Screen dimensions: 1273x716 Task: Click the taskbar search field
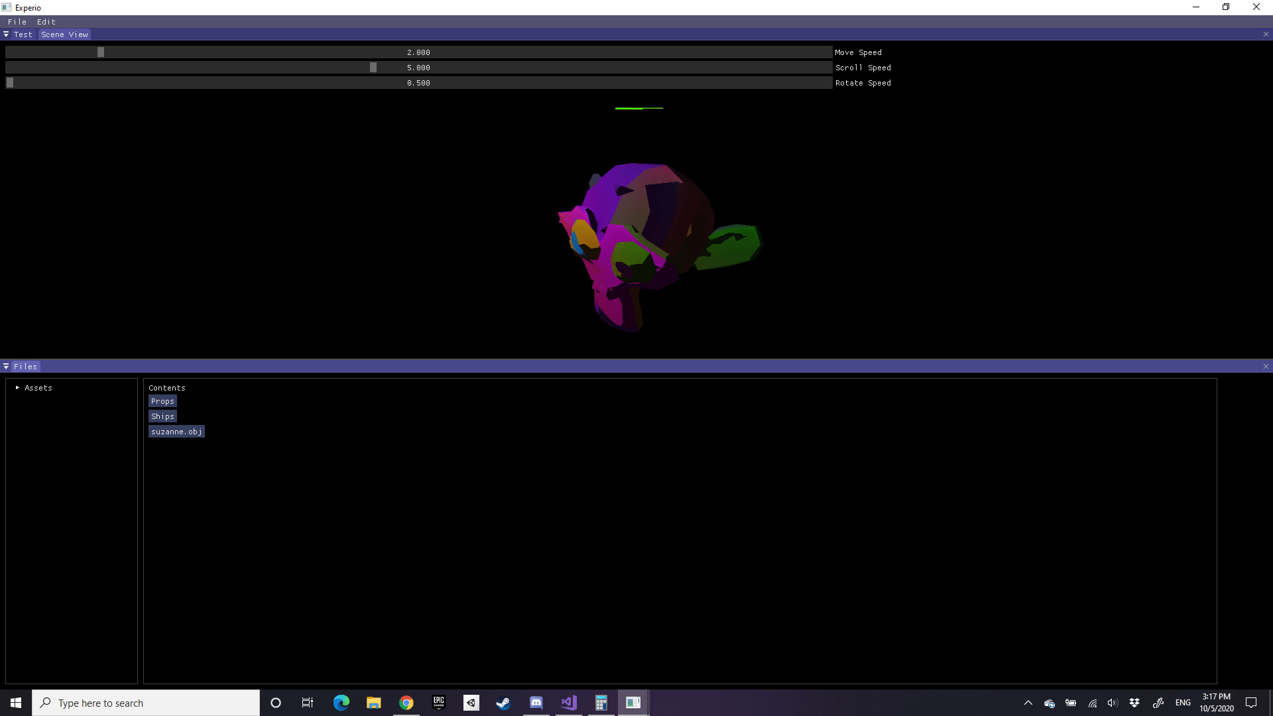coord(146,703)
